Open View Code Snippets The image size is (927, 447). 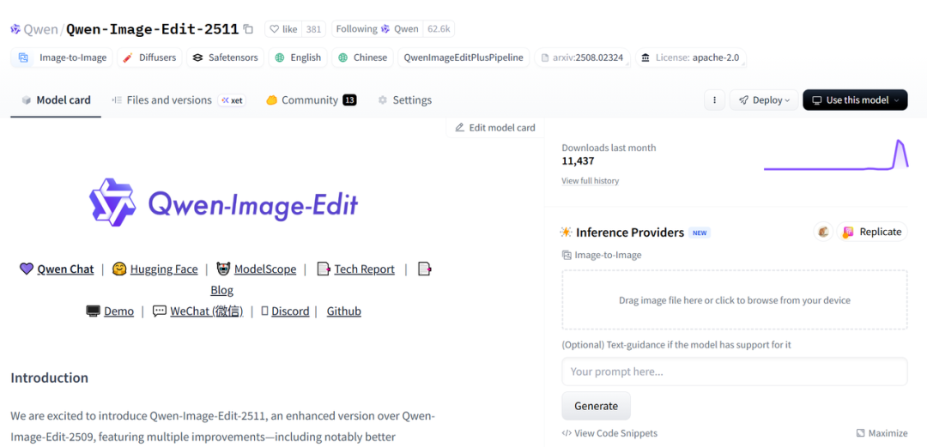pos(609,433)
